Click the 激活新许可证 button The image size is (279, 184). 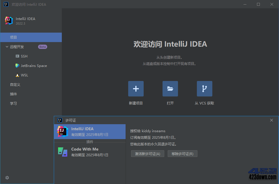pyautogui.click(x=147, y=154)
